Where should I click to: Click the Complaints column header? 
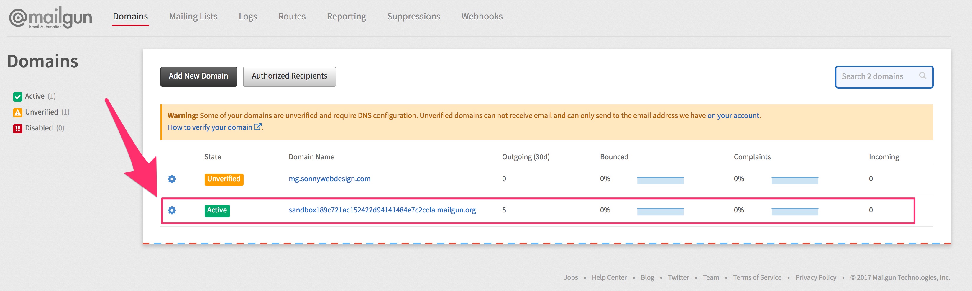(752, 157)
